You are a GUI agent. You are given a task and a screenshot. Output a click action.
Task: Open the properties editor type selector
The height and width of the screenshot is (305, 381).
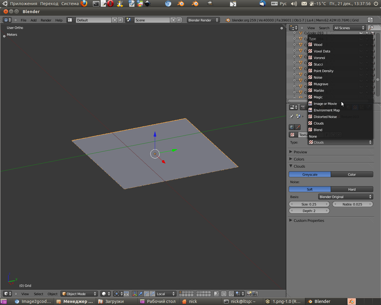[293, 107]
